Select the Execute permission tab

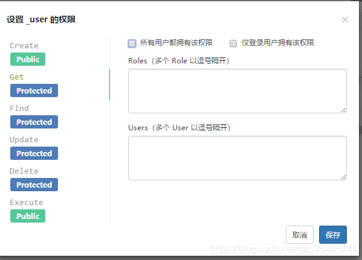[x=27, y=202]
